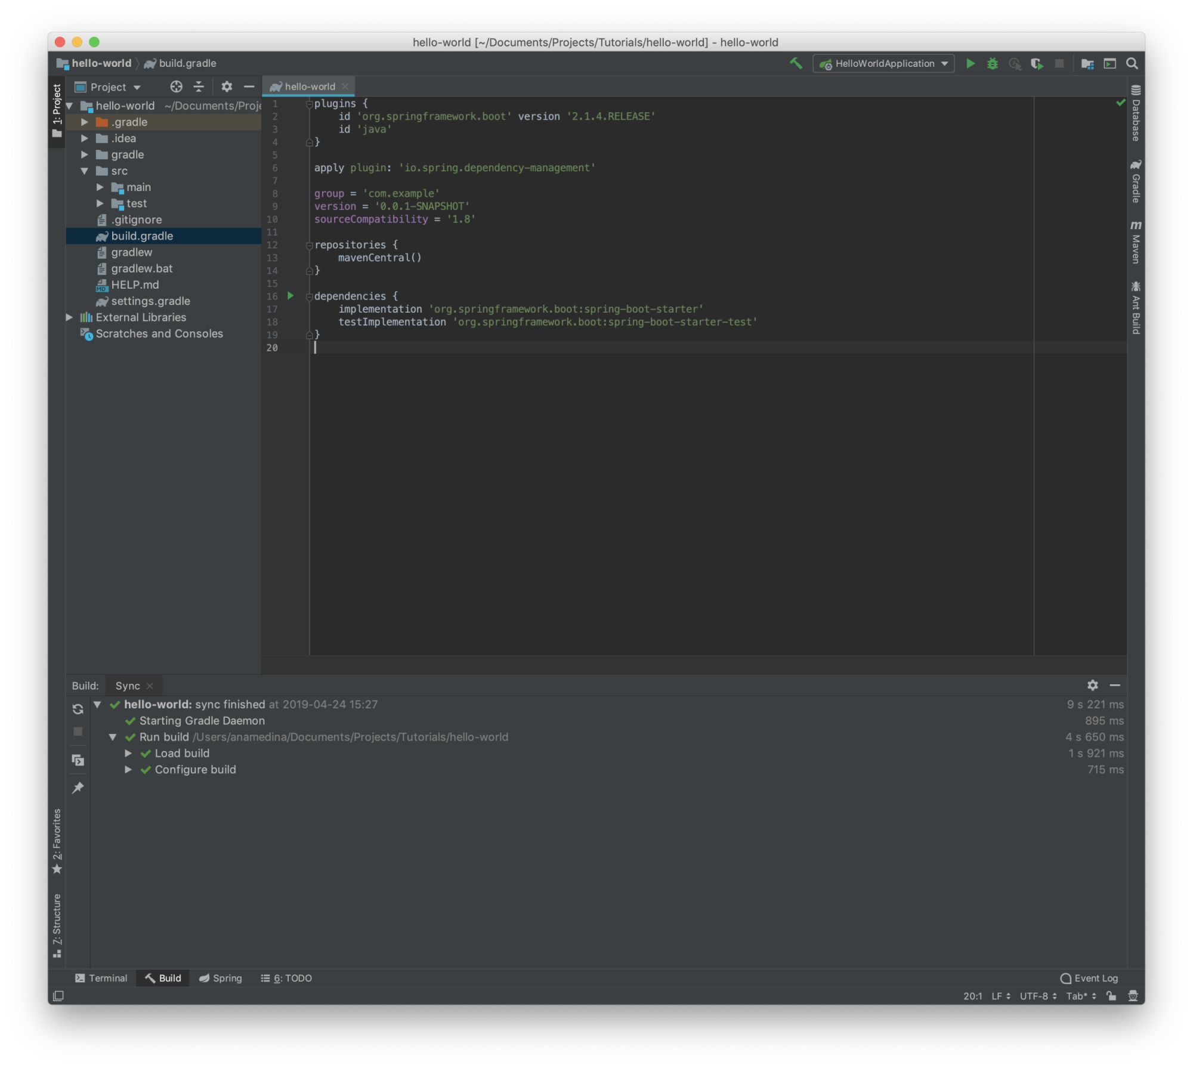Open Project Structure dialog icon

(1087, 63)
